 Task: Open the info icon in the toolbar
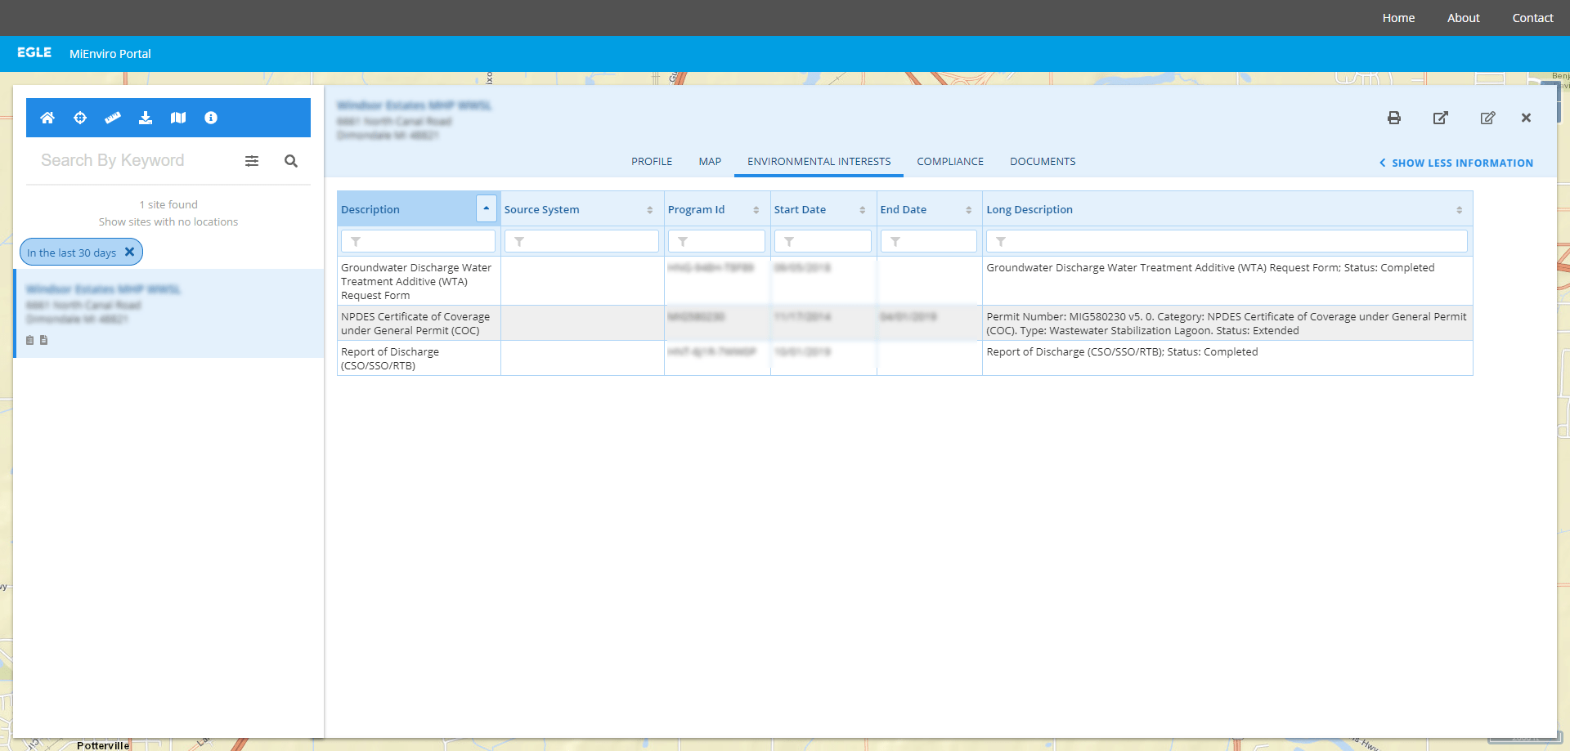[x=211, y=118]
